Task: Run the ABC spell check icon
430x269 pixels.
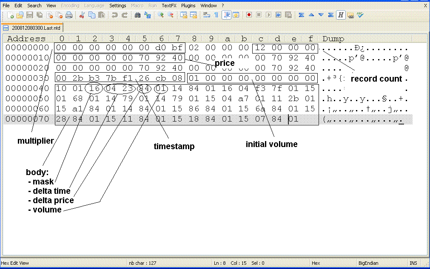Action: tap(360, 15)
